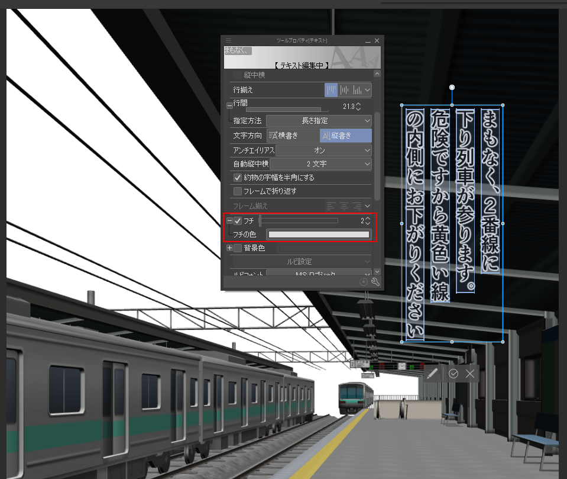Click the text box bottom-right corner handle
Image resolution: width=567 pixels, height=479 pixels.
(x=503, y=342)
